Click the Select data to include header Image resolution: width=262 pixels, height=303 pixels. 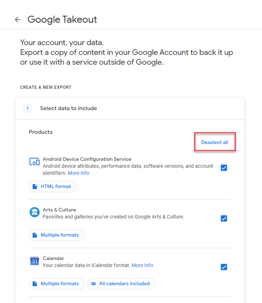68,108
